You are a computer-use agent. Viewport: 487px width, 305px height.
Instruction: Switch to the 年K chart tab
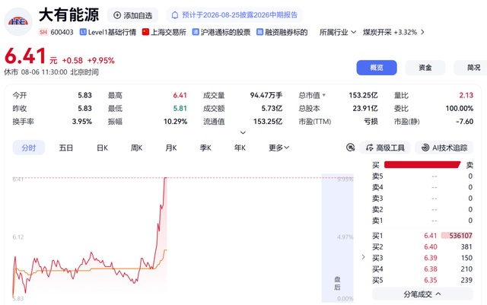coord(240,148)
